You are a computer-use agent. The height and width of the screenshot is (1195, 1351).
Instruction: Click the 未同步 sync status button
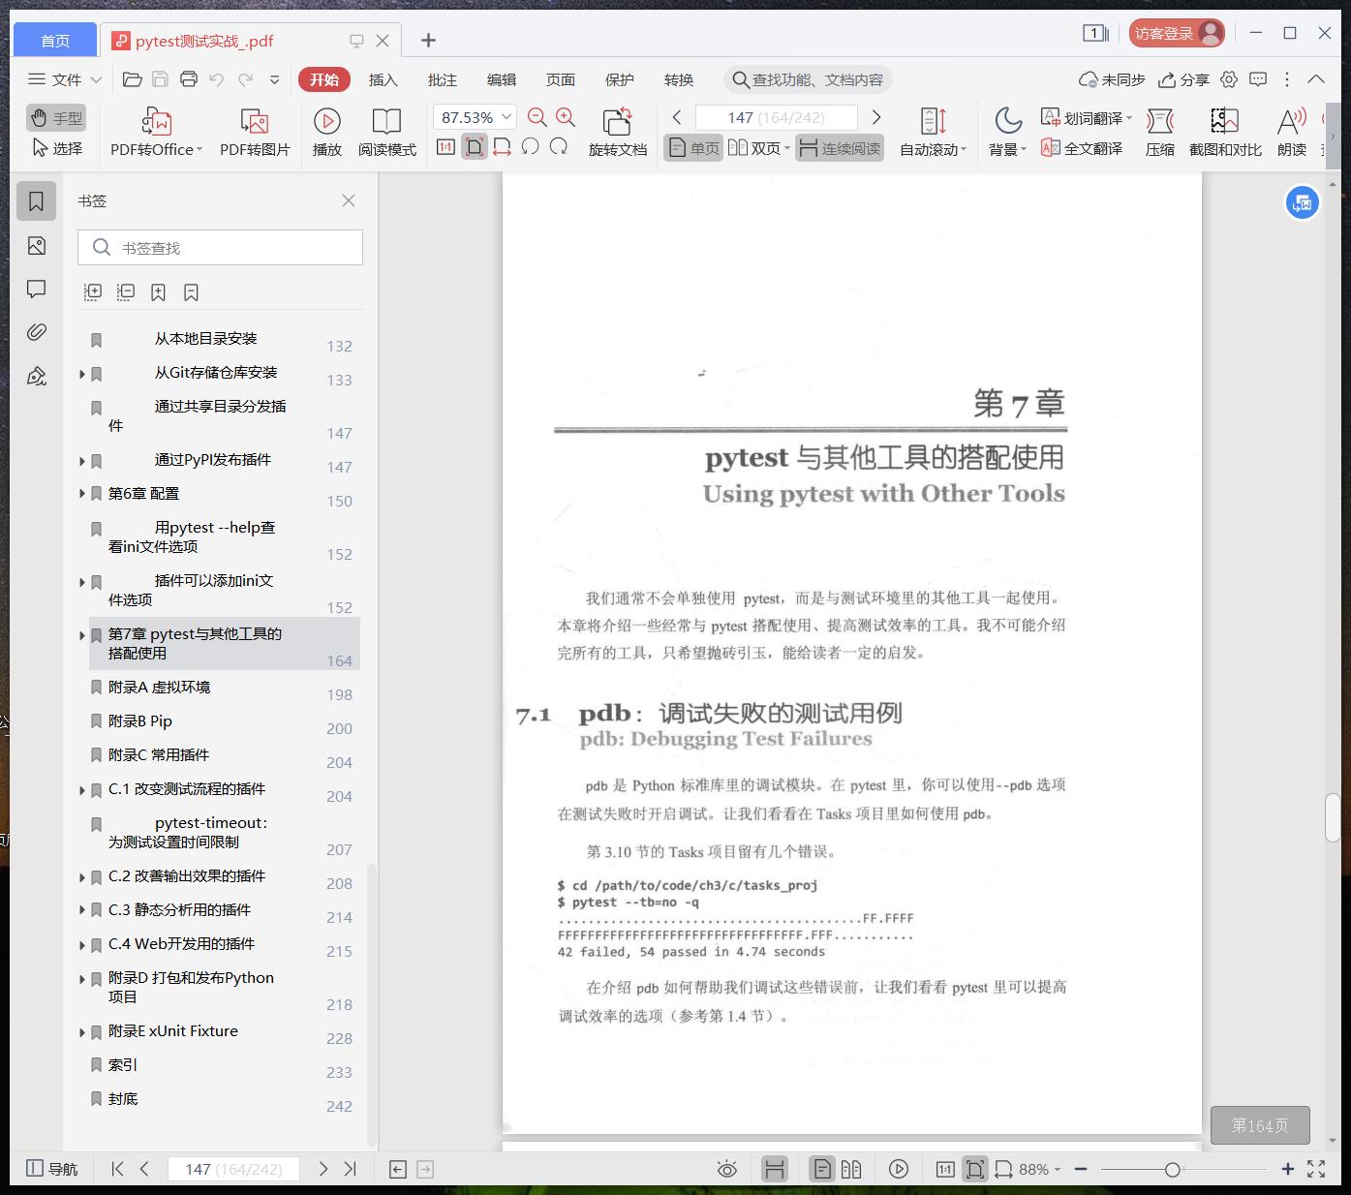1112,79
